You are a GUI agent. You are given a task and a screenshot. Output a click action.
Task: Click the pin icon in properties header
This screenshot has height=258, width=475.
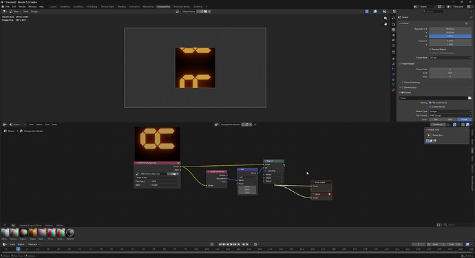[471, 17]
